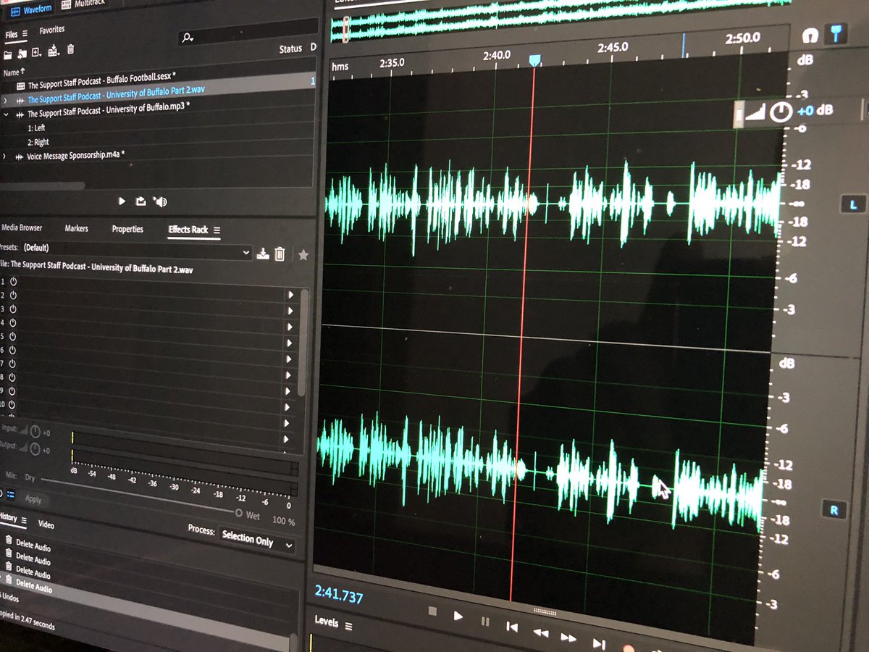This screenshot has height=652, width=869.
Task: Click the blue pin icon at top right
Action: (836, 33)
